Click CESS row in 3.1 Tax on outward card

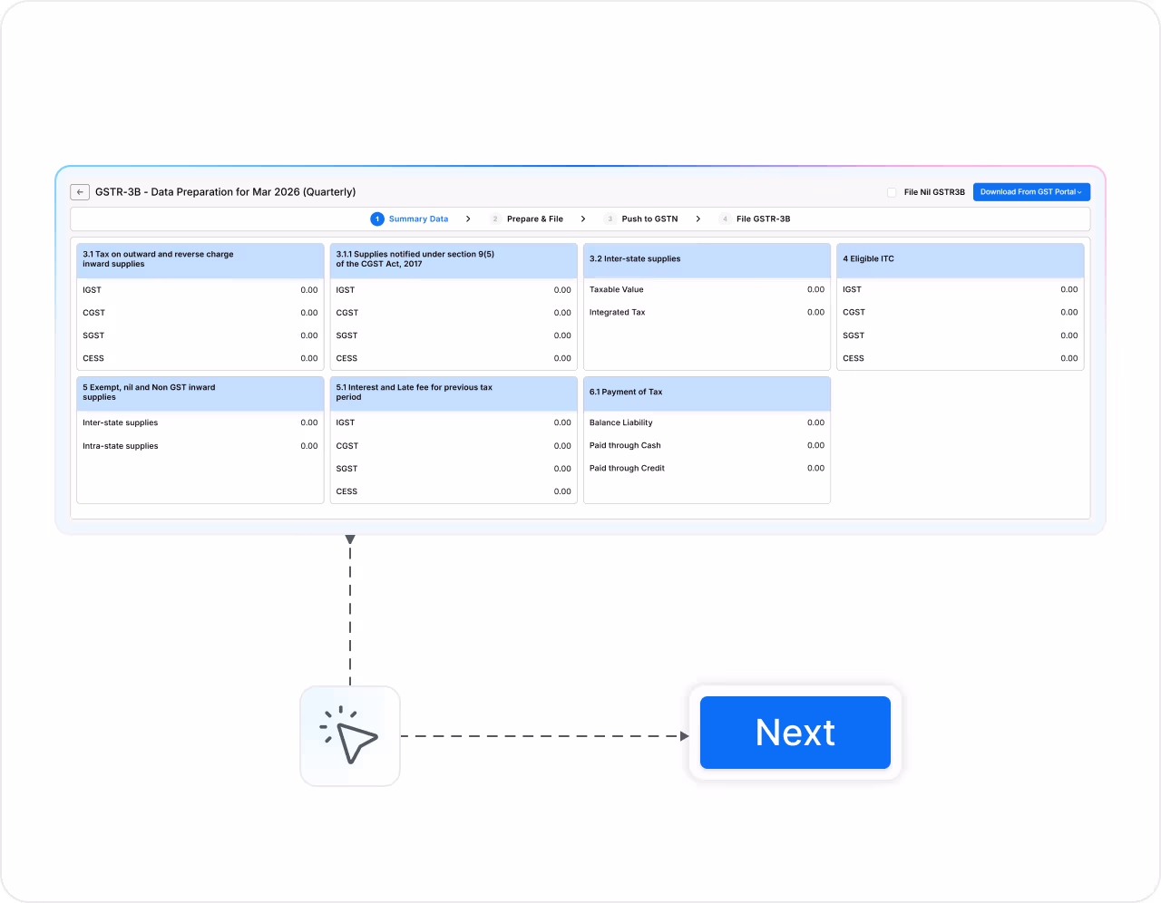200,358
